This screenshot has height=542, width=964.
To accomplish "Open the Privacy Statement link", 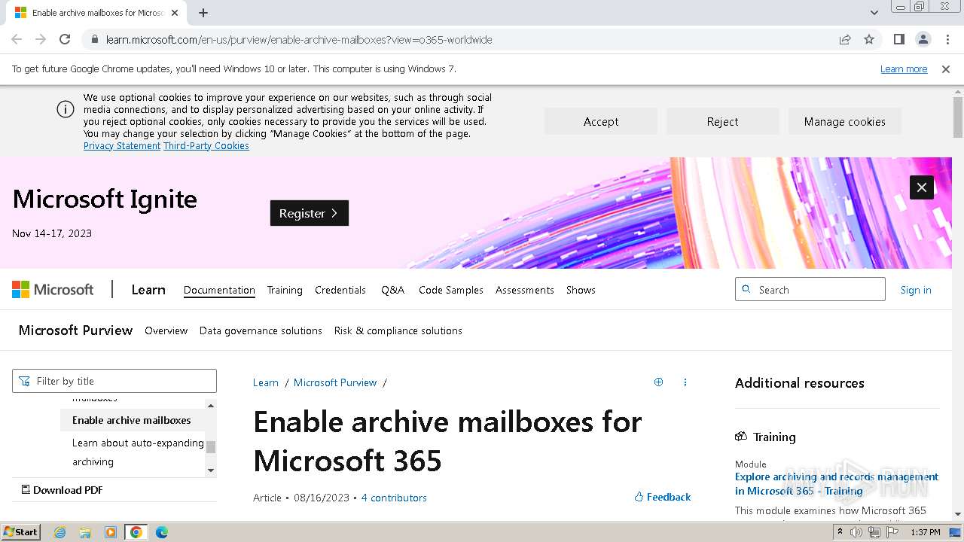I will (x=122, y=145).
